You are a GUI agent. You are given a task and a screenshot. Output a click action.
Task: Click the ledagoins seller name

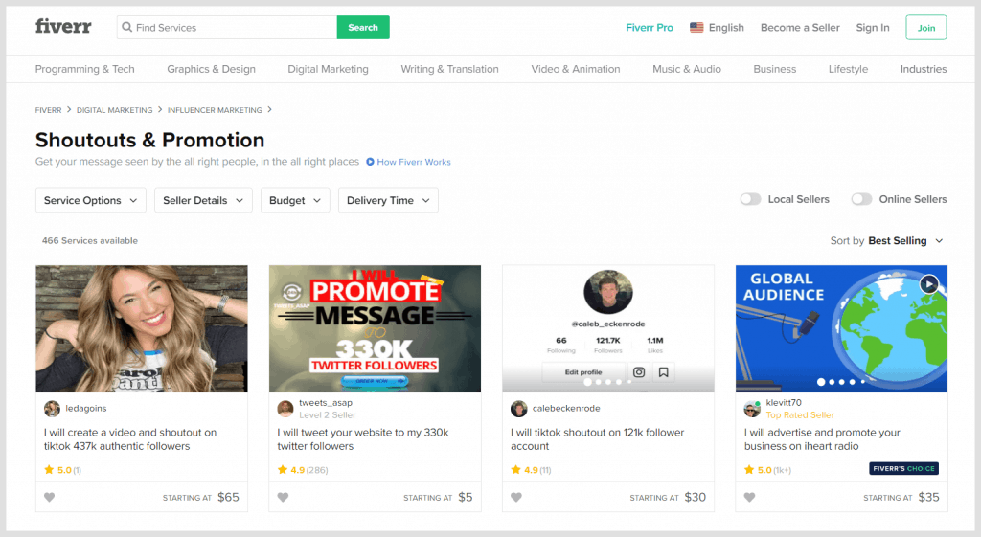pos(85,408)
